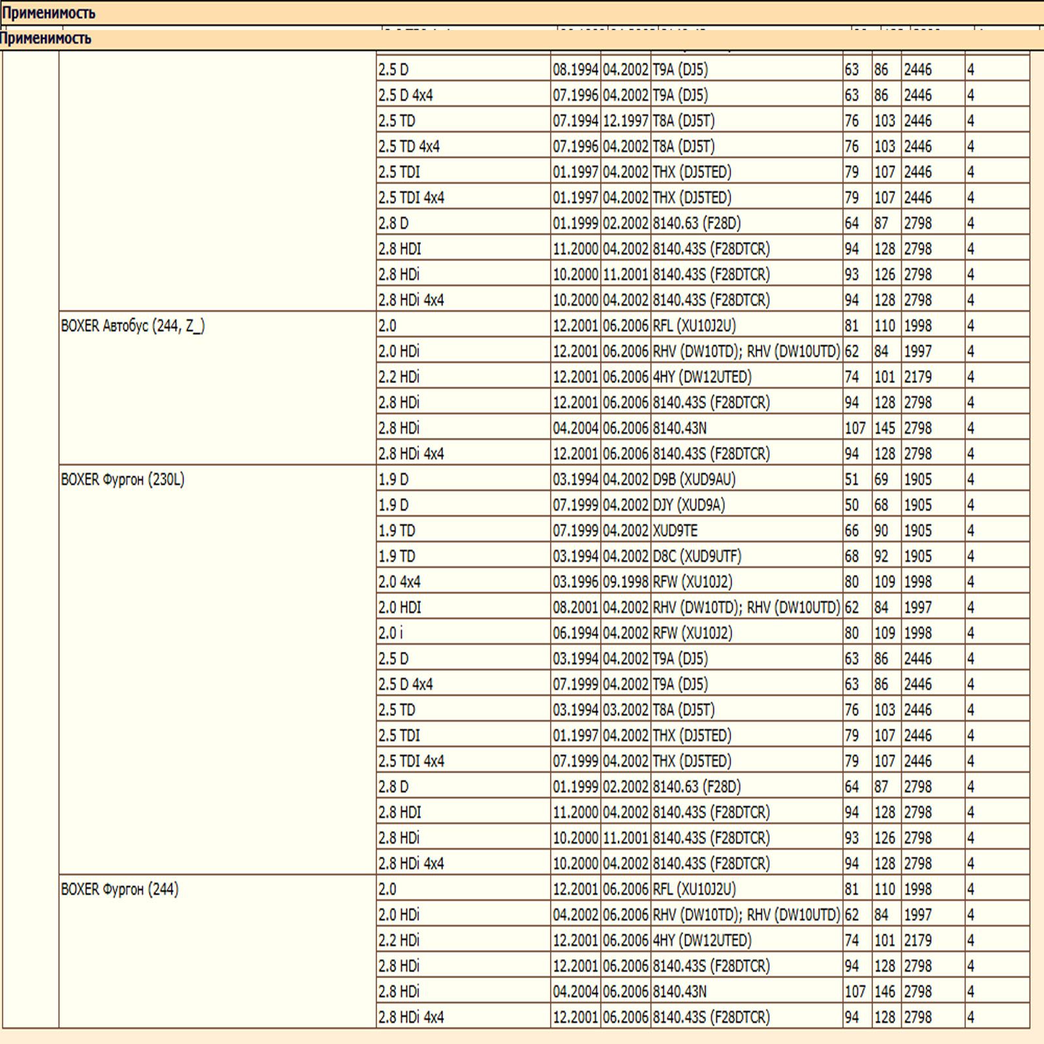Click the horsepower value '69'

[882, 480]
